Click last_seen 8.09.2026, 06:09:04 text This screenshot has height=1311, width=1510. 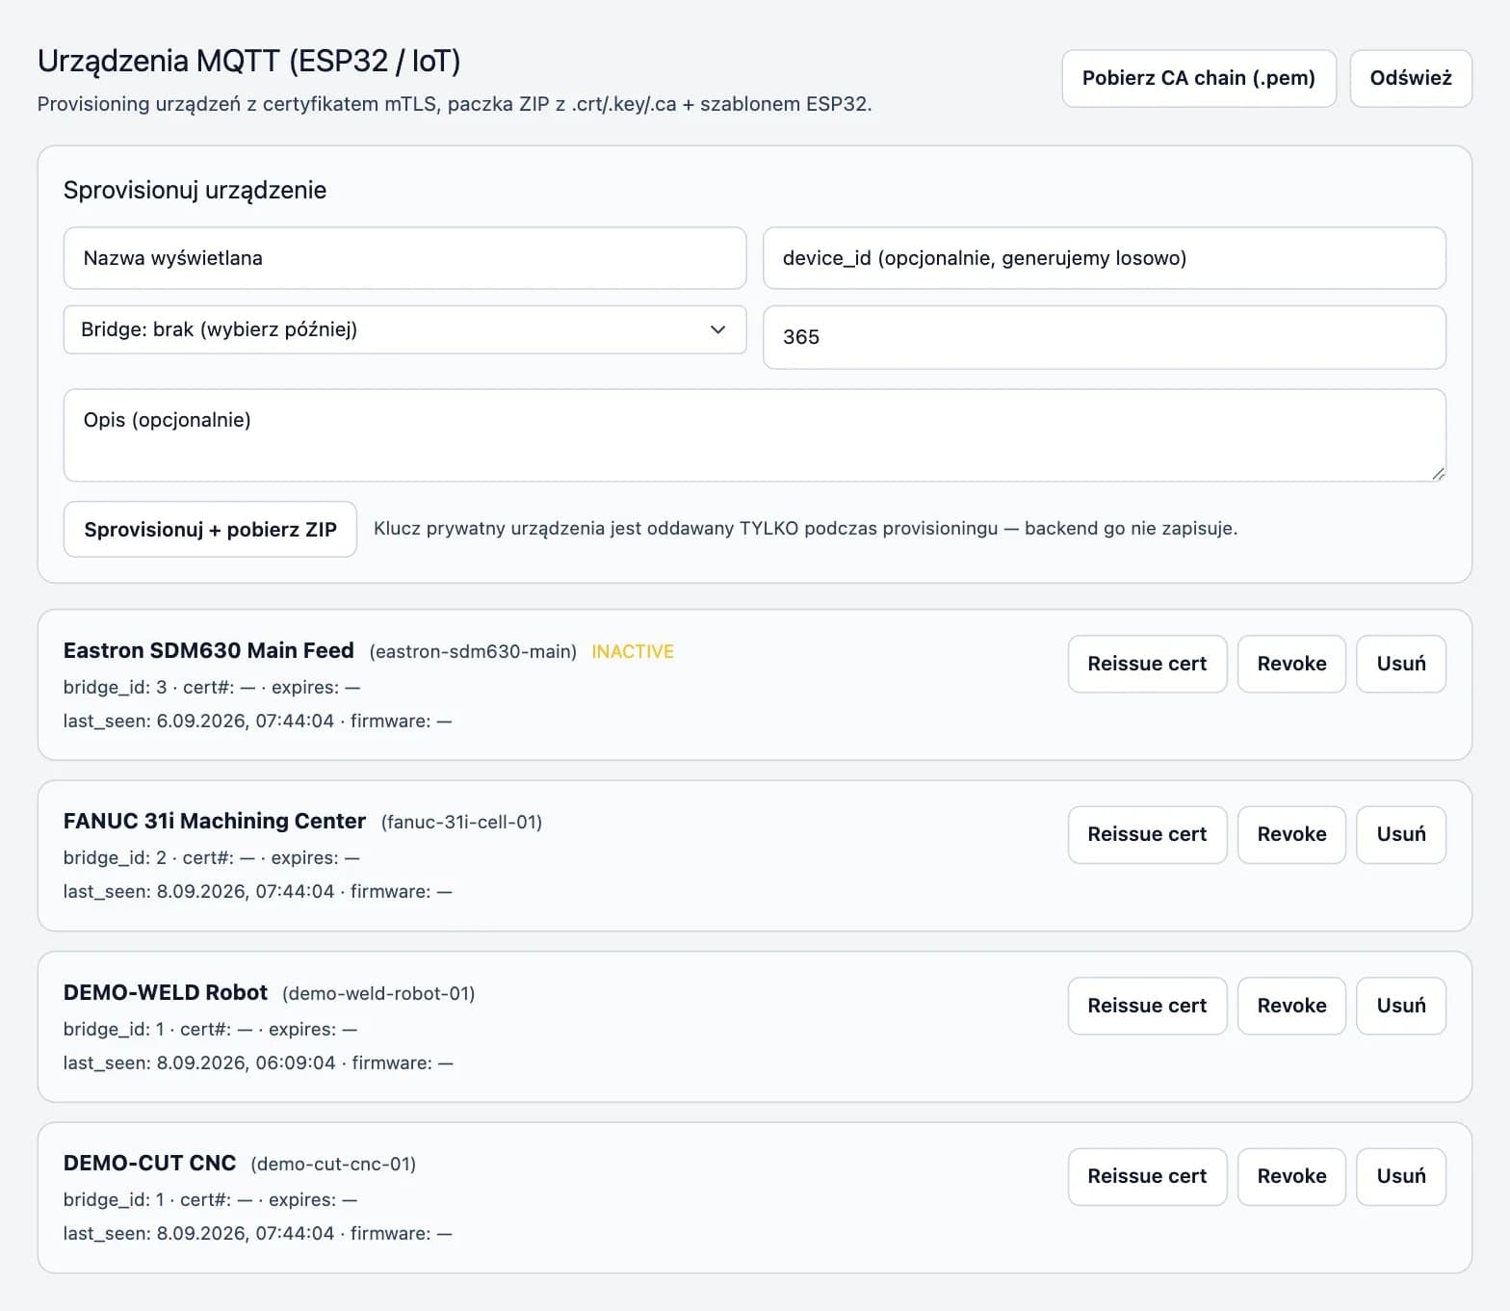pyautogui.click(x=199, y=1063)
